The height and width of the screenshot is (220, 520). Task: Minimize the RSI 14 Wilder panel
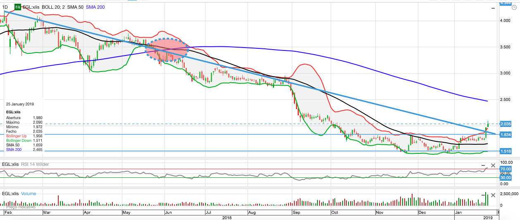[x=484, y=165]
